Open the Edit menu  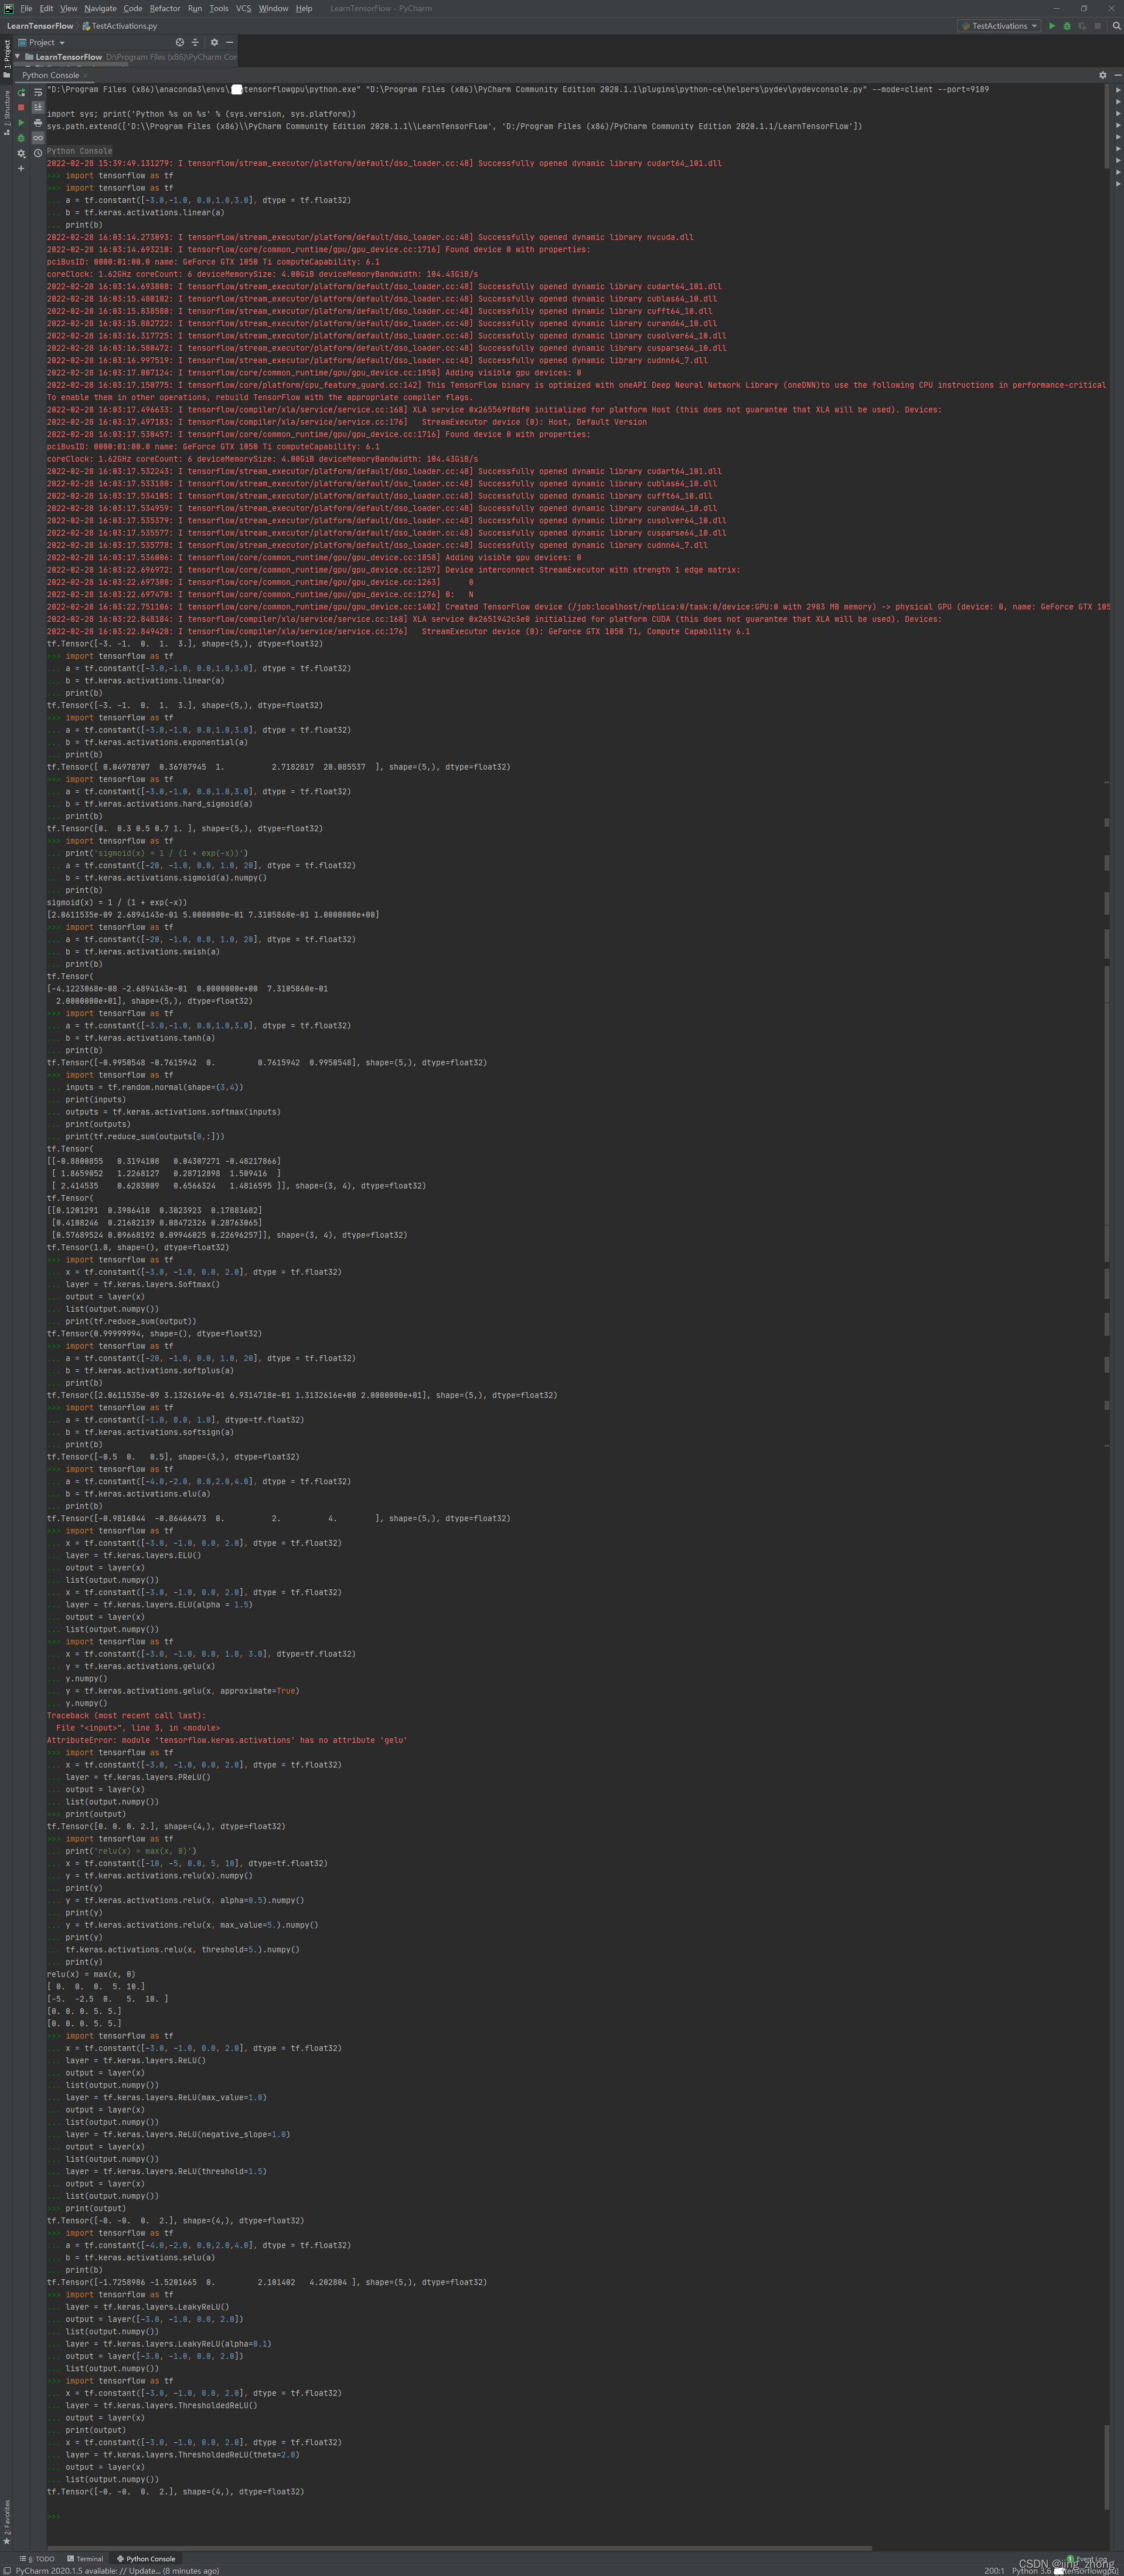click(46, 8)
